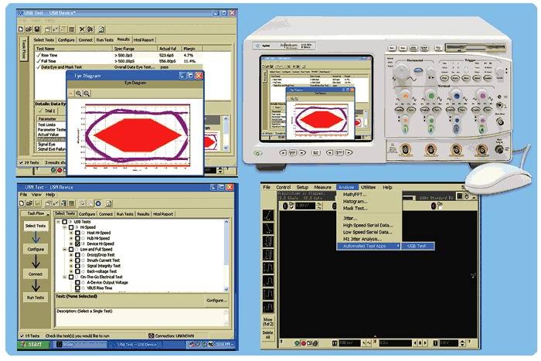541x361 pixels.
Task: Click Run Tests step in Task Flow
Action: coord(36,297)
